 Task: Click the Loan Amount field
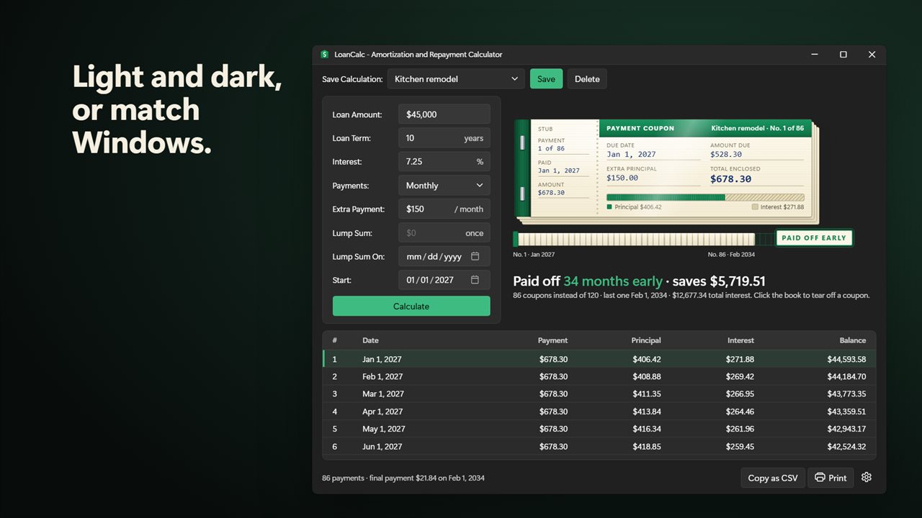pyautogui.click(x=444, y=114)
